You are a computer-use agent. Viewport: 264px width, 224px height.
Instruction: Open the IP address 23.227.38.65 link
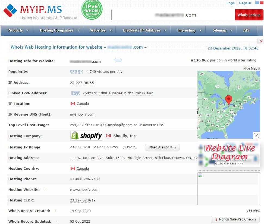(x=82, y=83)
